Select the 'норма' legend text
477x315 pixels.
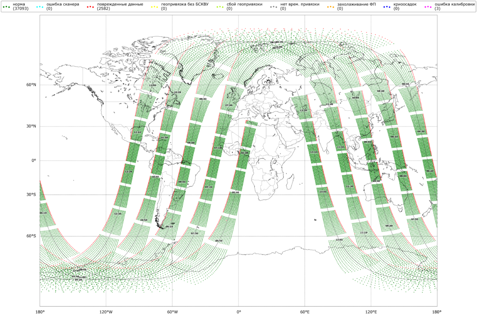(x=19, y=4)
